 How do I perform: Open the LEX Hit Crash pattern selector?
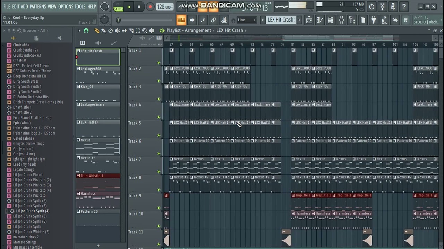coord(280,20)
